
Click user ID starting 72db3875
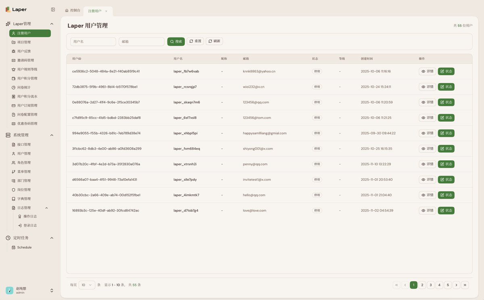(x=105, y=87)
